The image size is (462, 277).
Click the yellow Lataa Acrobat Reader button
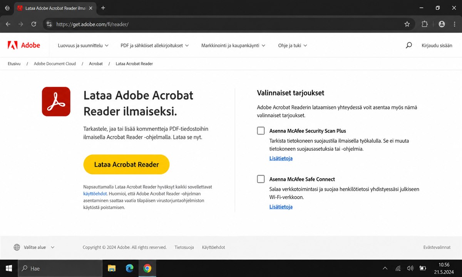(126, 164)
